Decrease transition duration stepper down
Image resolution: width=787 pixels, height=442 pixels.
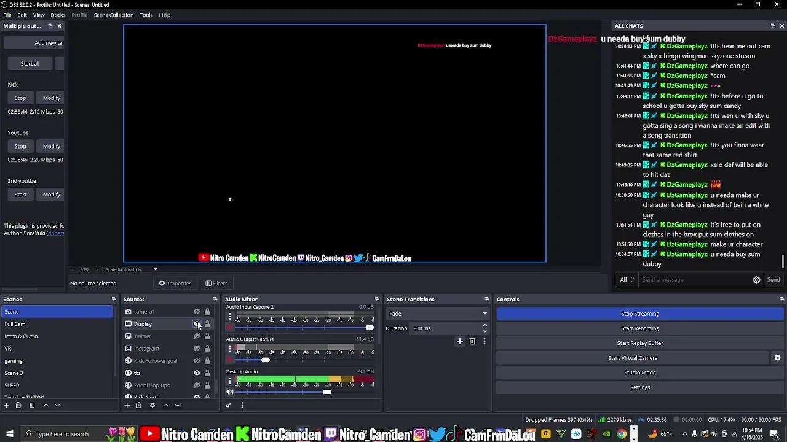[484, 331]
